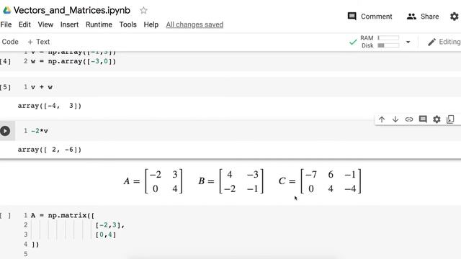Click the Share button
The image size is (461, 259).
423,17
